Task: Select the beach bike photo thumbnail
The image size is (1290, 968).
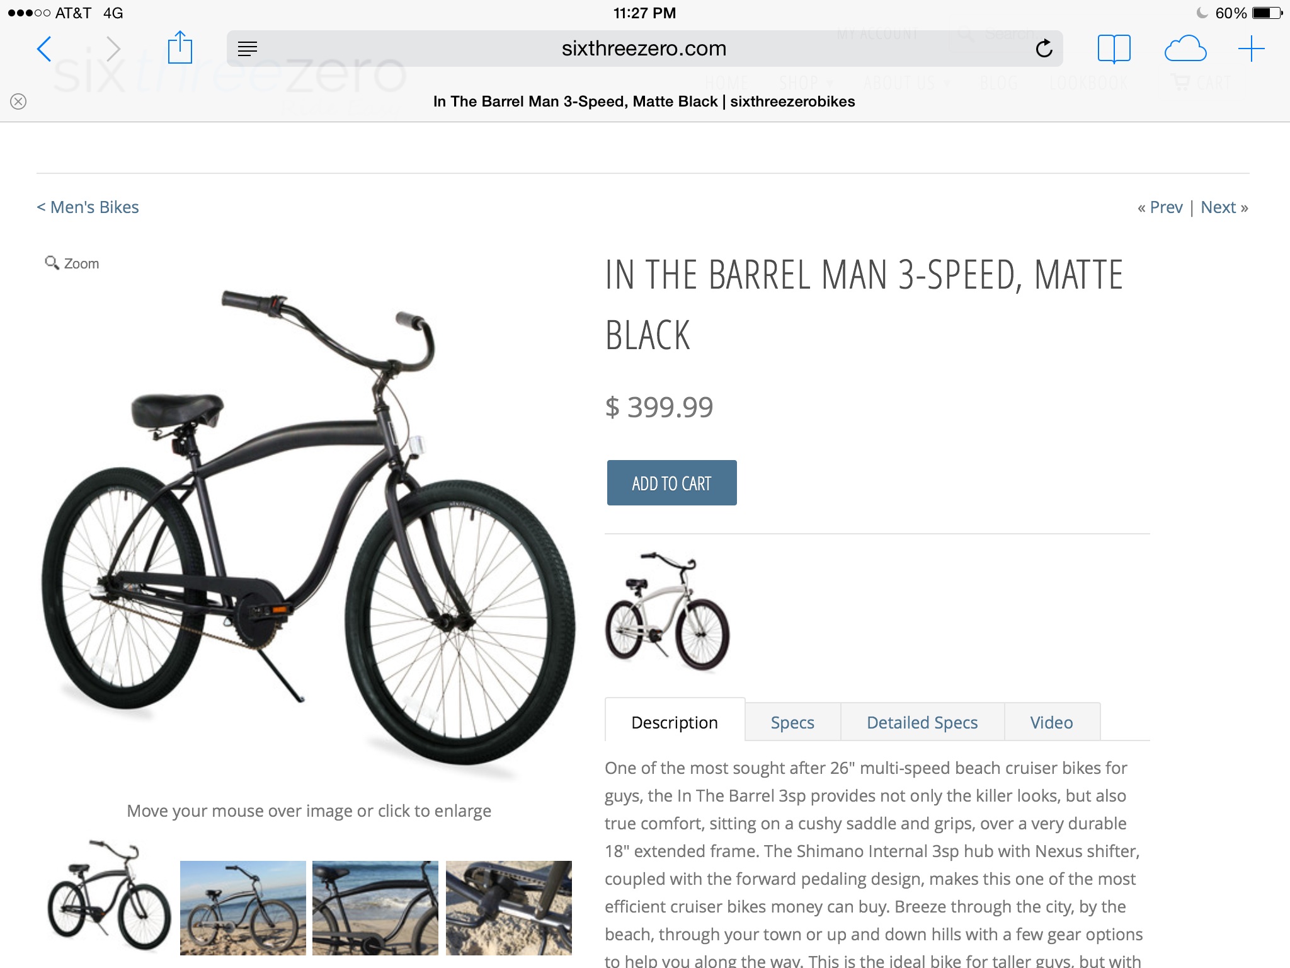Action: pyautogui.click(x=243, y=908)
